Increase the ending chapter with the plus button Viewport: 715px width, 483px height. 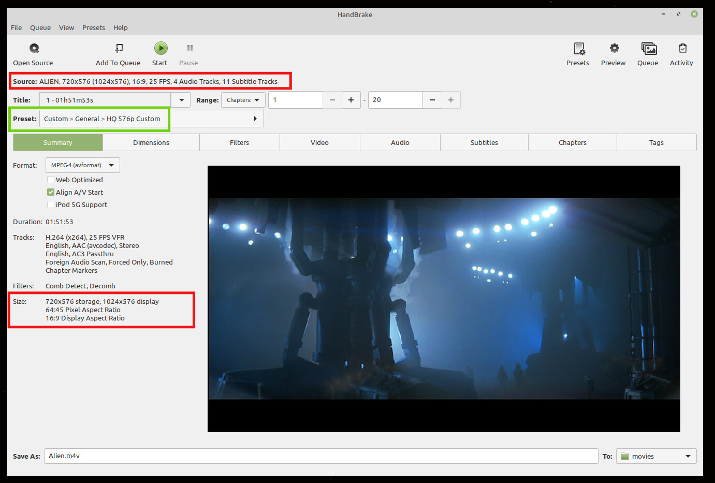(x=450, y=100)
